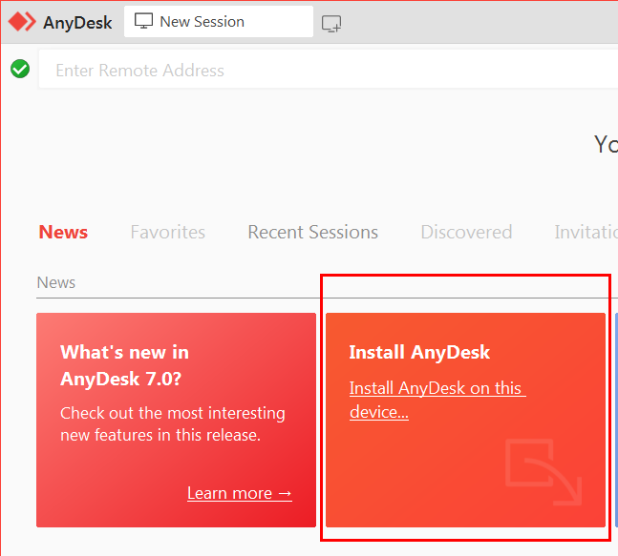Image resolution: width=618 pixels, height=556 pixels.
Task: Open a new session tab with the plus-monitor icon
Action: click(331, 23)
